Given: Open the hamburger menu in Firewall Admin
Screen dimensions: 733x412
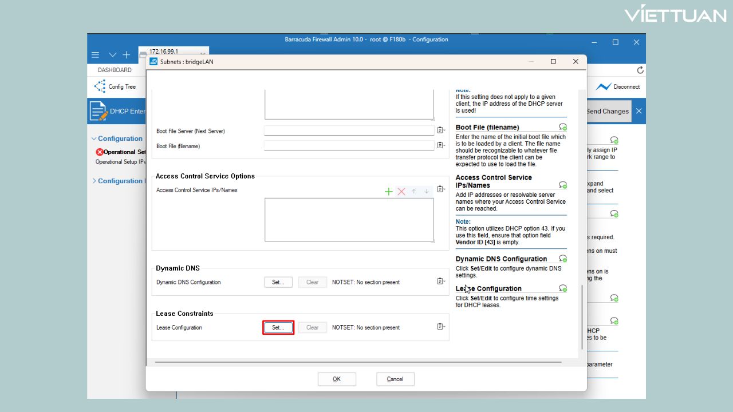Looking at the screenshot, I should click(x=96, y=55).
